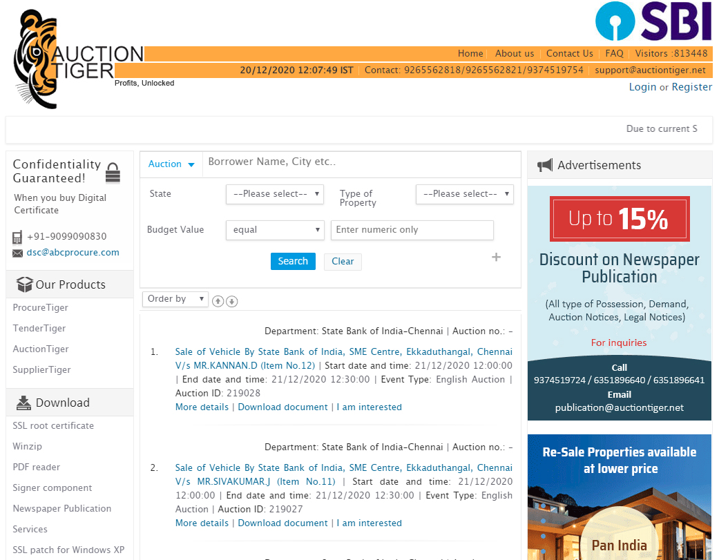Click the dsc@abcprocure.com email link
Screen dimensions: 719x560
(73, 253)
